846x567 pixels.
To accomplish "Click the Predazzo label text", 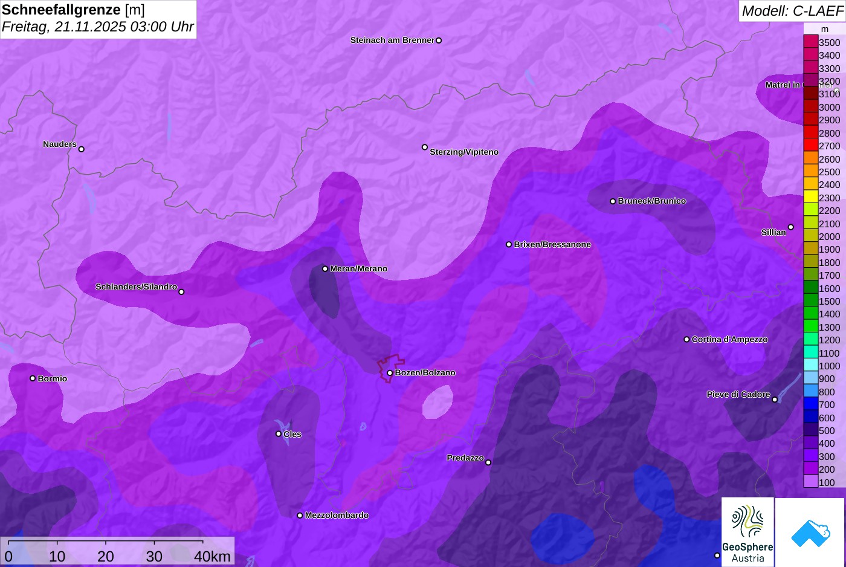I will (465, 458).
